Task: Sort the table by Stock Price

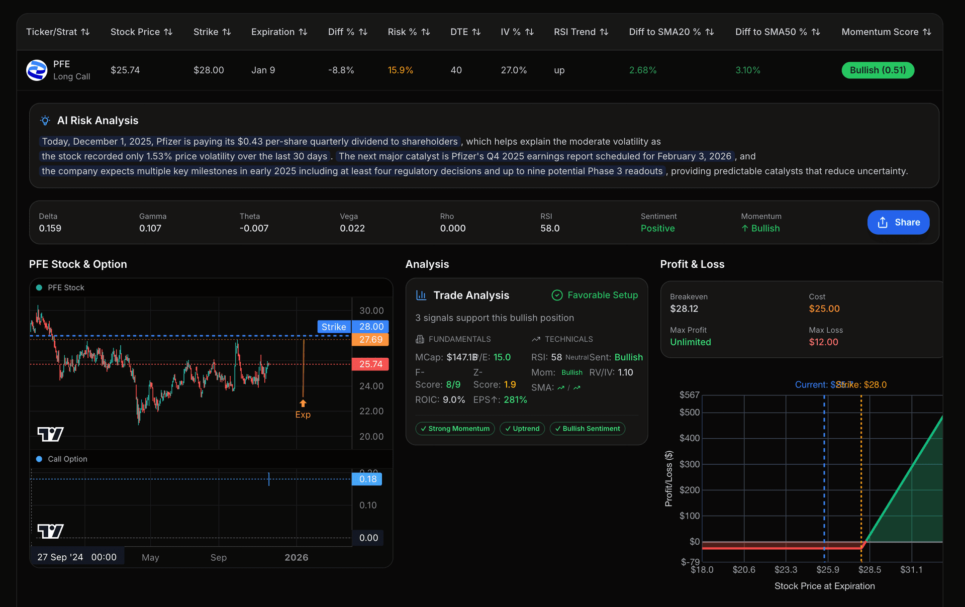Action: click(x=141, y=31)
